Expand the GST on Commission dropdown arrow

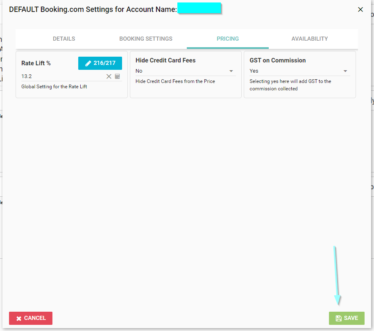pyautogui.click(x=345, y=71)
